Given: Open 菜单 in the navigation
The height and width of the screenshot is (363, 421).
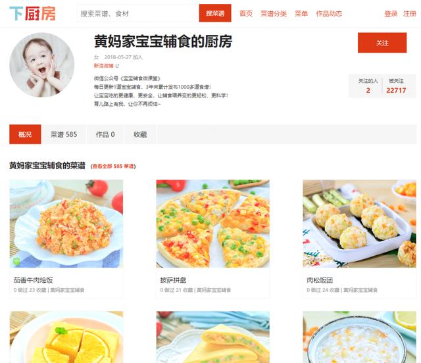Looking at the screenshot, I should (301, 13).
